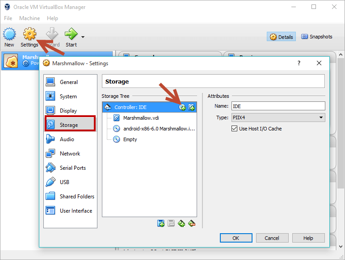Select the Network settings category
Image resolution: width=345 pixels, height=260 pixels.
(71, 153)
